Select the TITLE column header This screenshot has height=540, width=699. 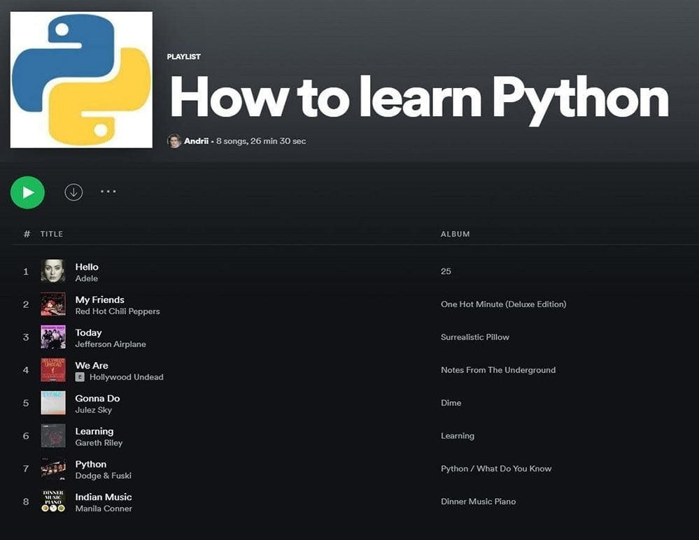(50, 234)
